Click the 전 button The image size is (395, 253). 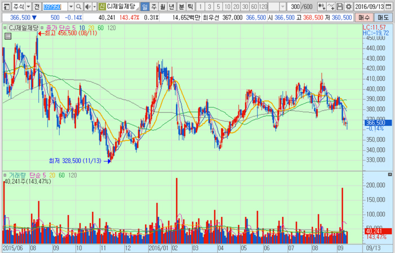tap(37, 7)
